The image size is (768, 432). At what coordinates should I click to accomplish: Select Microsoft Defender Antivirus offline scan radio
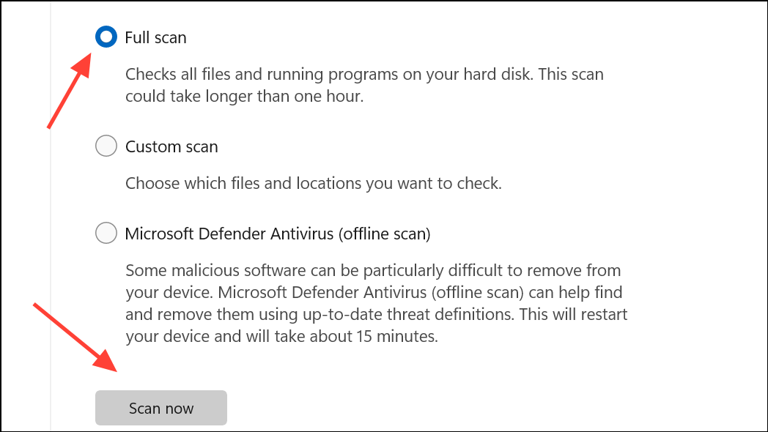106,233
